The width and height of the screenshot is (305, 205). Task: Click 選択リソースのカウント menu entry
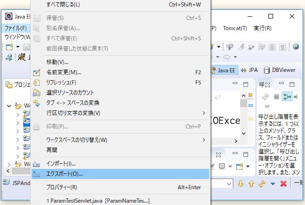(x=120, y=93)
